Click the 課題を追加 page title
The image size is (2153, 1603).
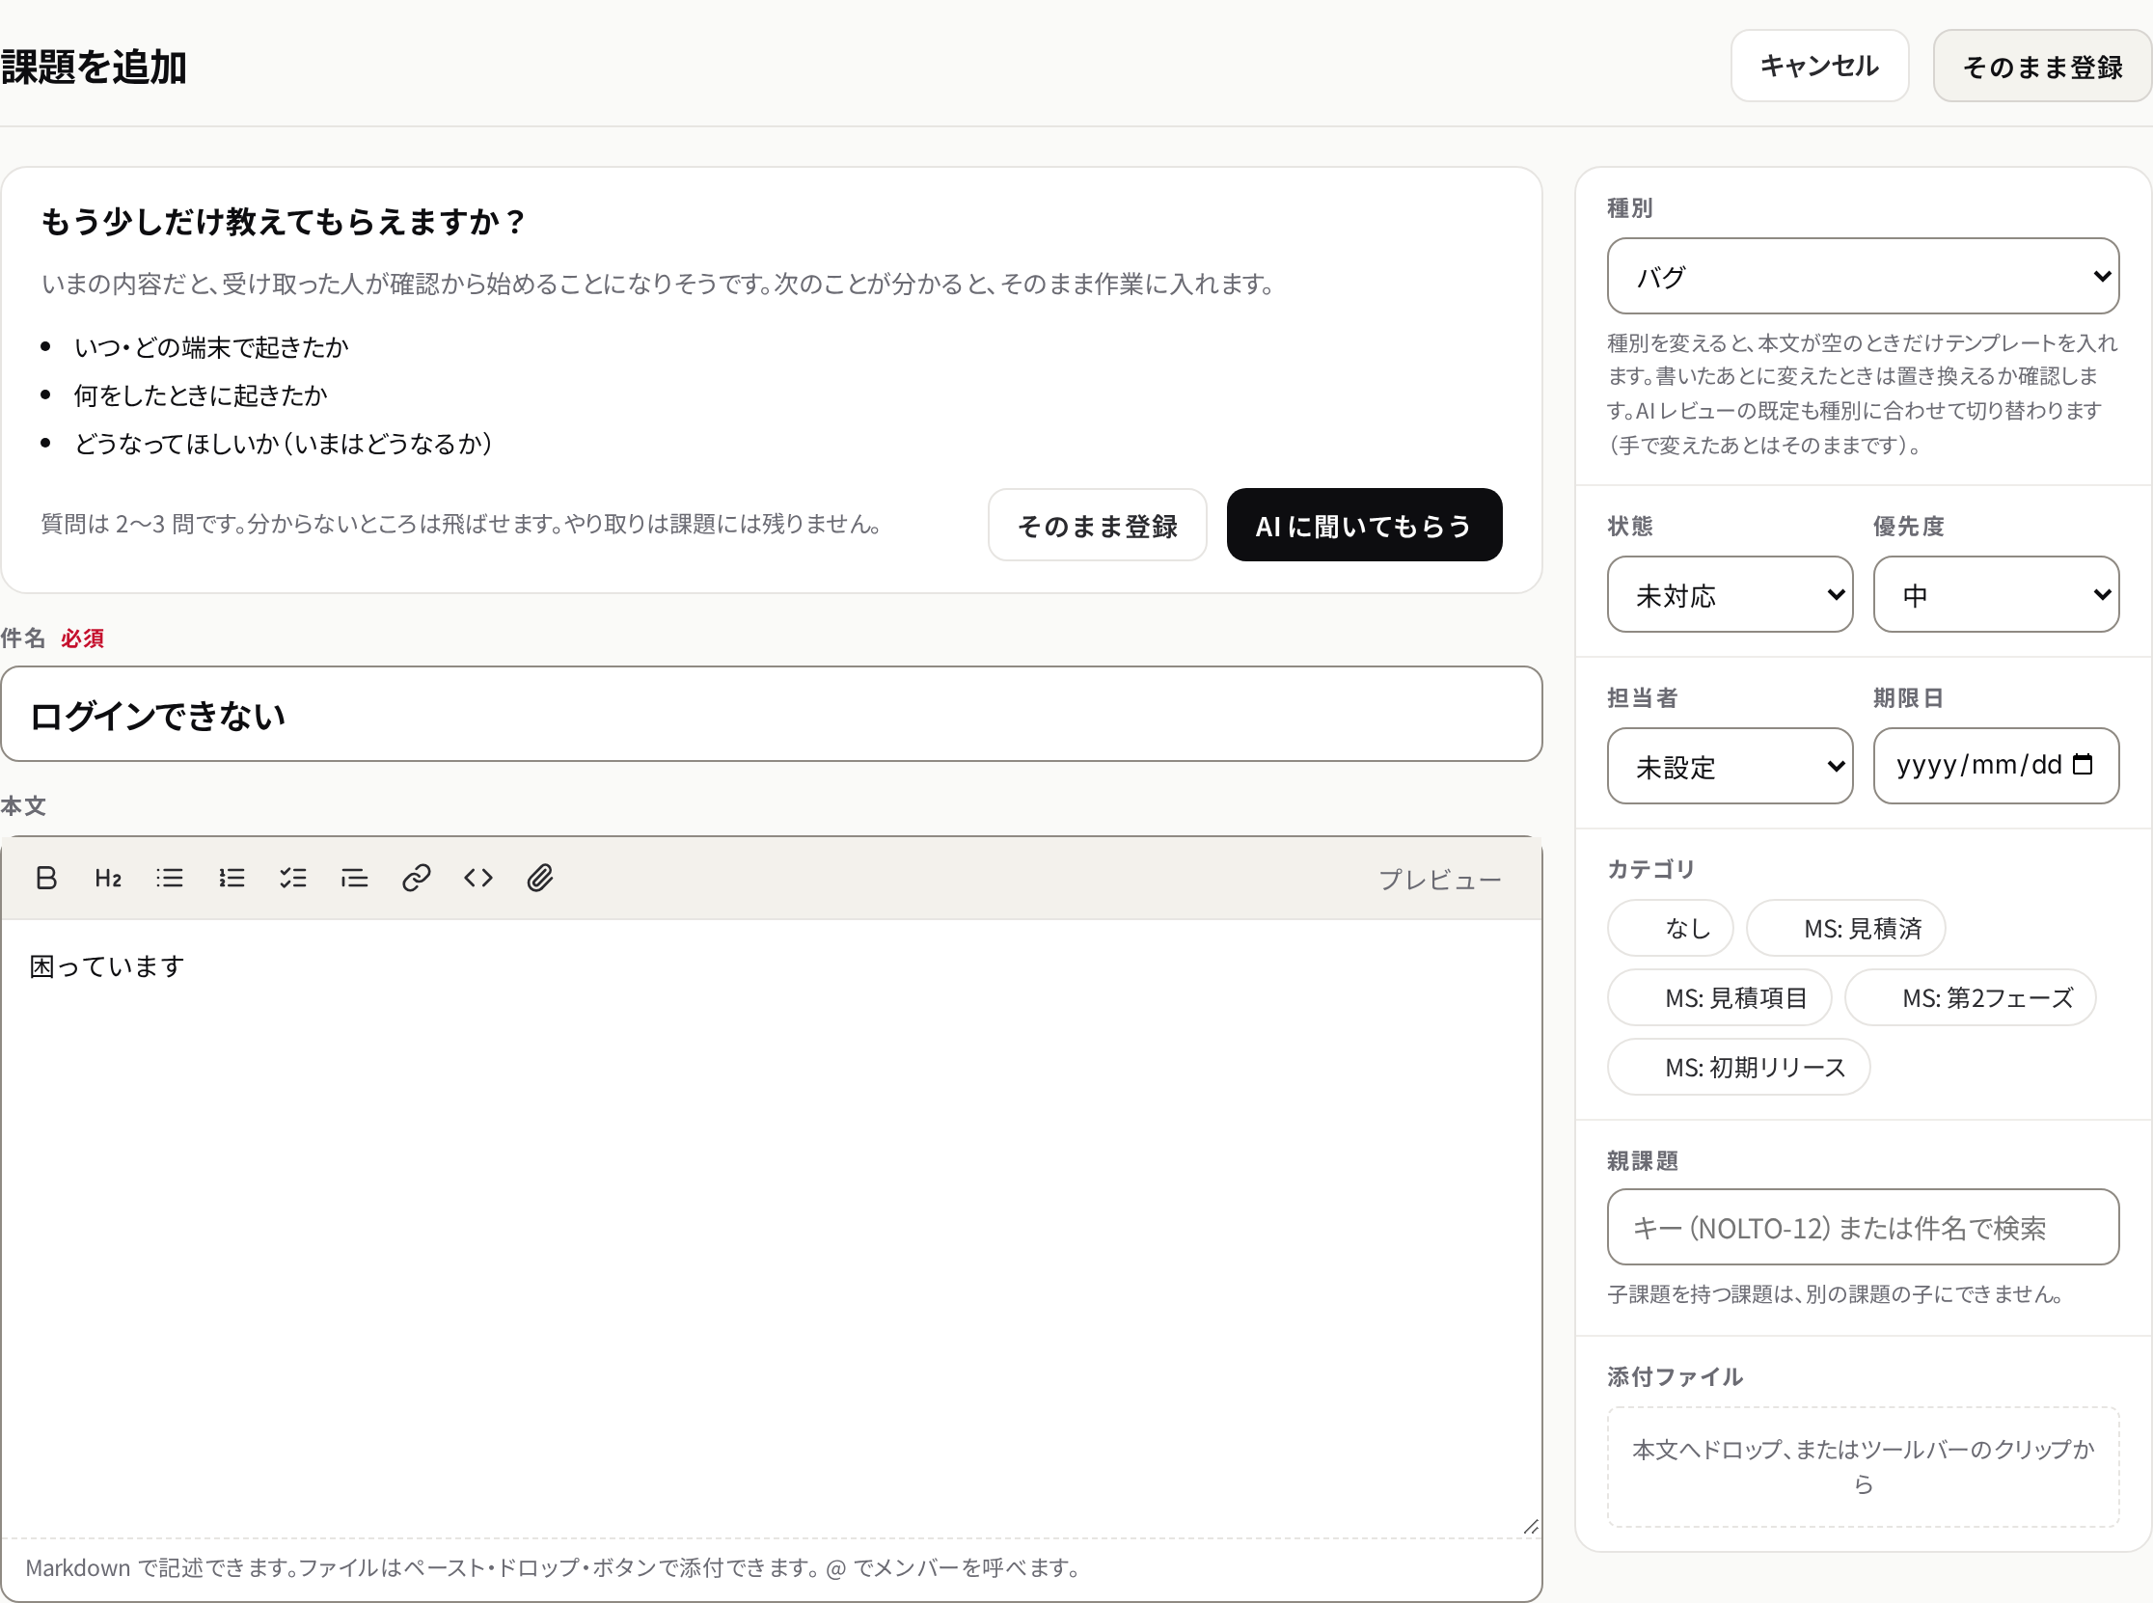[95, 67]
